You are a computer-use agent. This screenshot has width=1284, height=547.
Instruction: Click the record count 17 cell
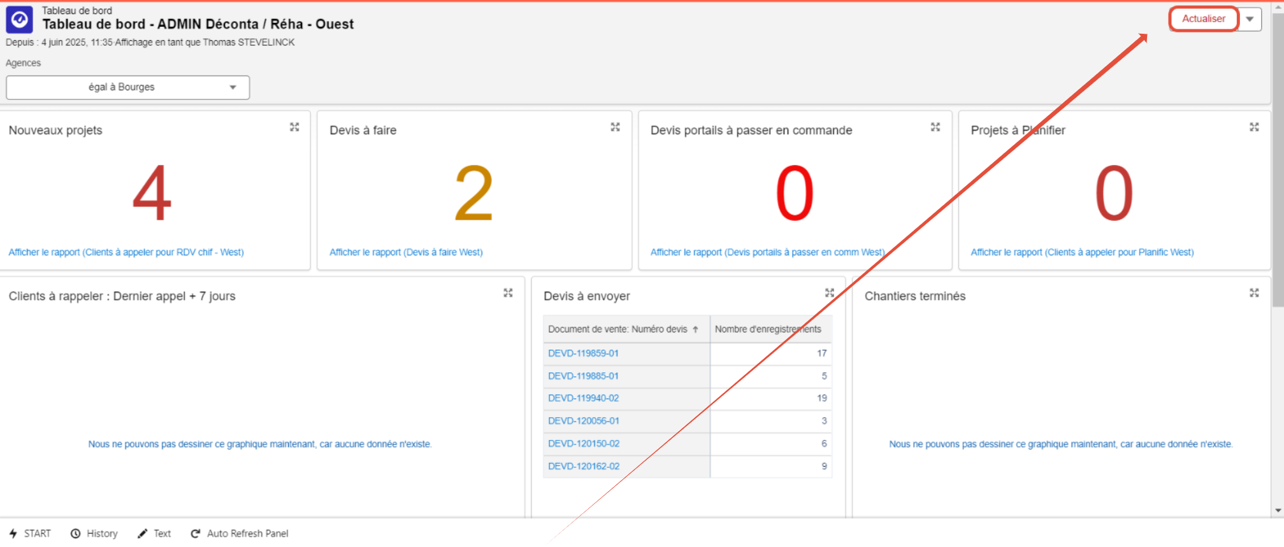tap(771, 353)
